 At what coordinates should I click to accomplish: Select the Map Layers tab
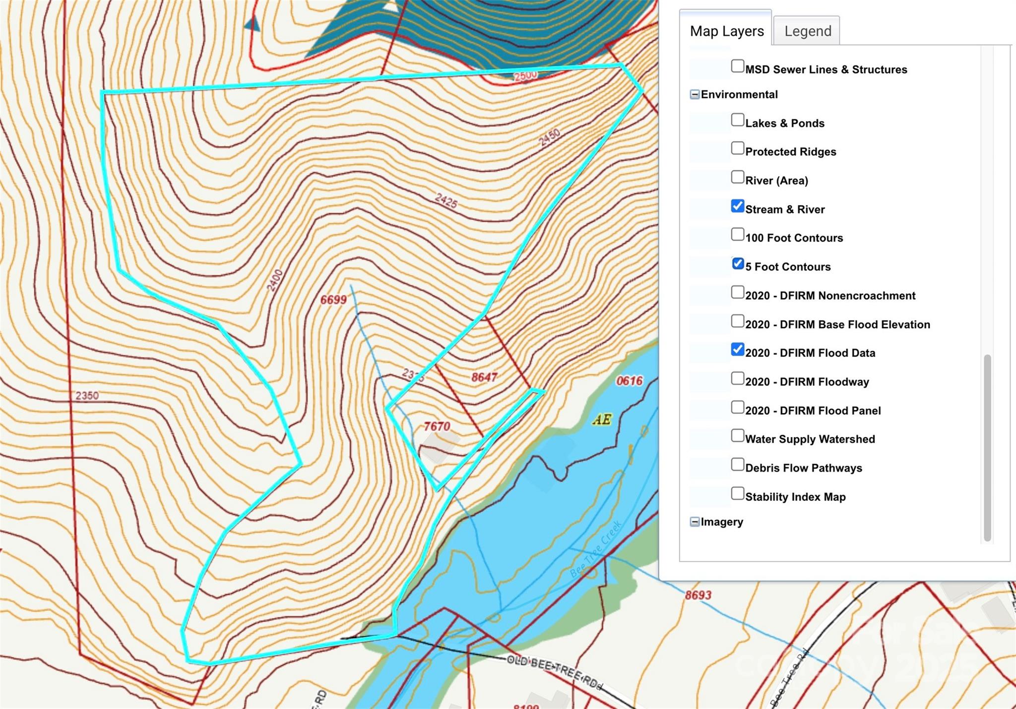pyautogui.click(x=726, y=31)
